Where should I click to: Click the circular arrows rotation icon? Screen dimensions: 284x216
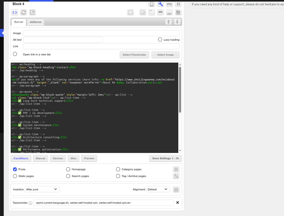pos(24,12)
